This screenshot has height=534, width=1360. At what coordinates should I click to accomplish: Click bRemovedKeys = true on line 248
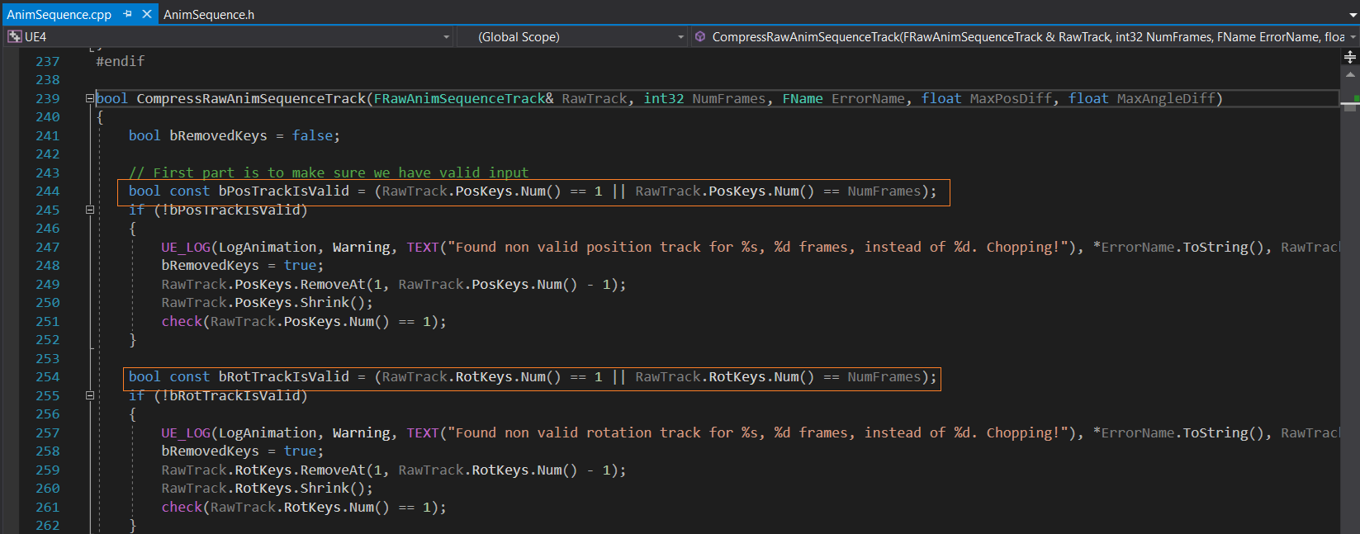[242, 265]
